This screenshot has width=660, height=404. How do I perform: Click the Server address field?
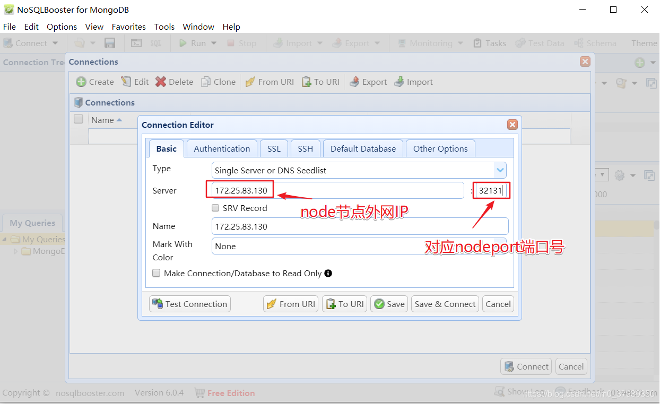click(338, 191)
